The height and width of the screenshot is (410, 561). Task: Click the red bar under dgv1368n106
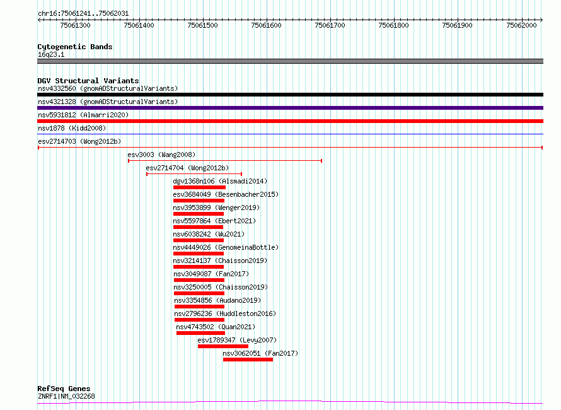pyautogui.click(x=199, y=187)
